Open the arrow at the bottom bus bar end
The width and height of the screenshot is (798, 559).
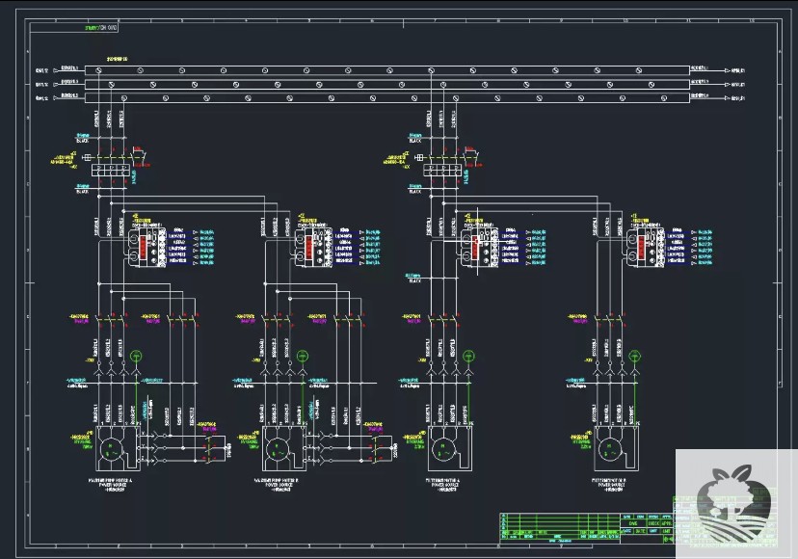[x=728, y=96]
